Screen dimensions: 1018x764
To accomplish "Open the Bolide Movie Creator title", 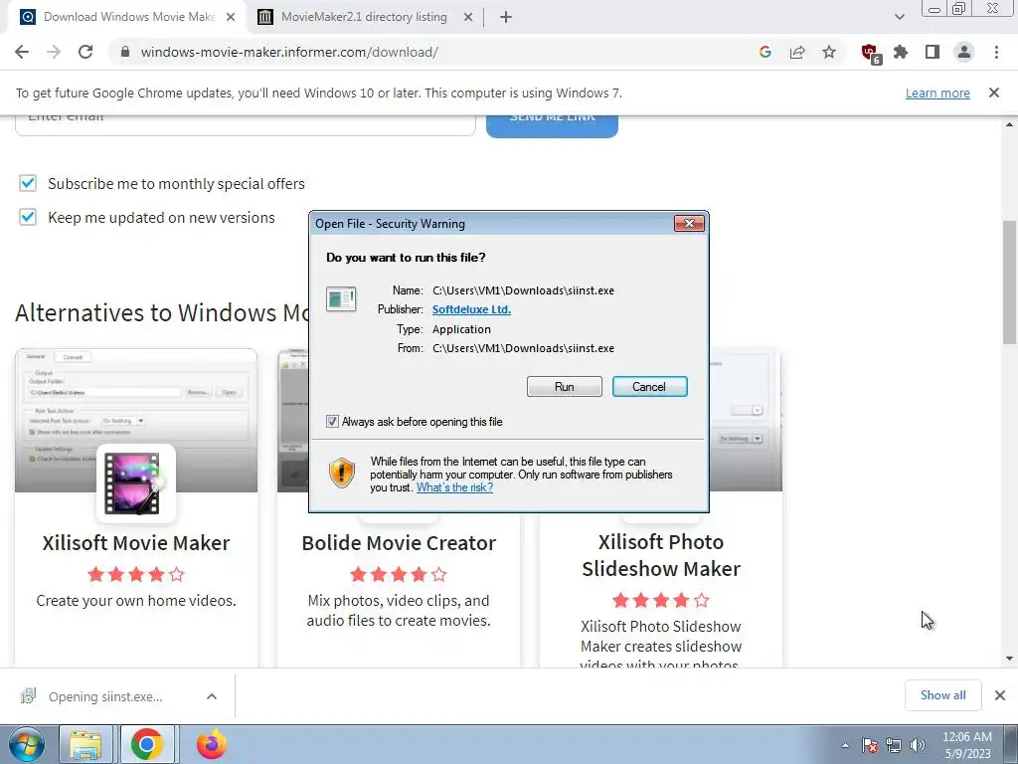I will 399,542.
